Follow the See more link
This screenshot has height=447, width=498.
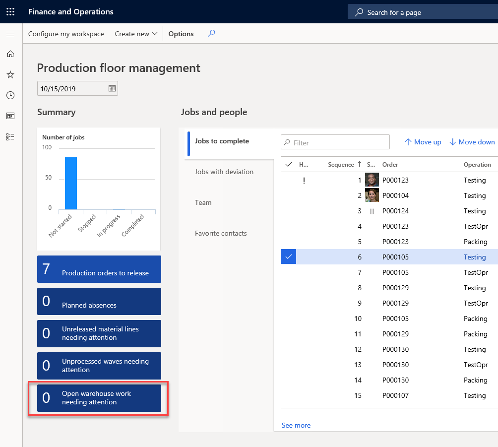tap(296, 425)
